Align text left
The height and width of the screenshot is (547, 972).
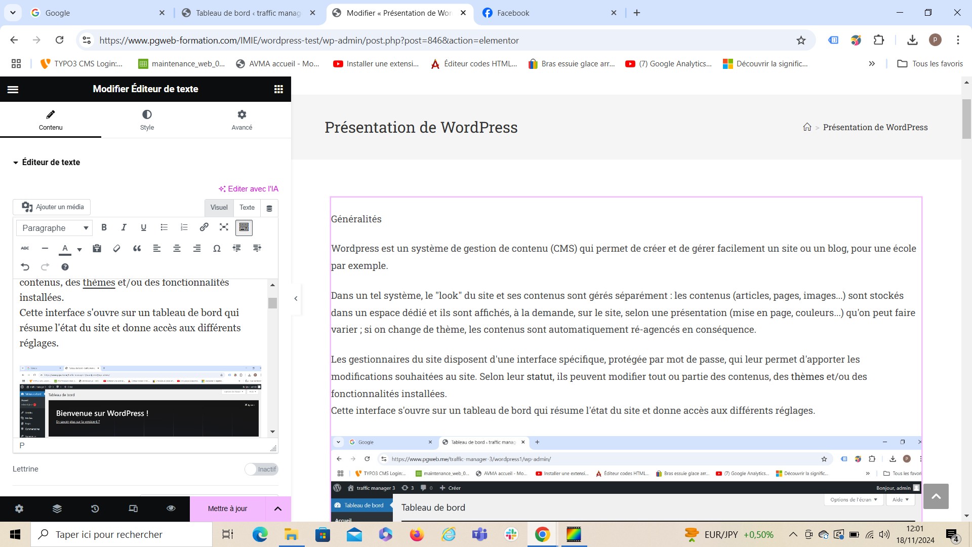tap(157, 248)
